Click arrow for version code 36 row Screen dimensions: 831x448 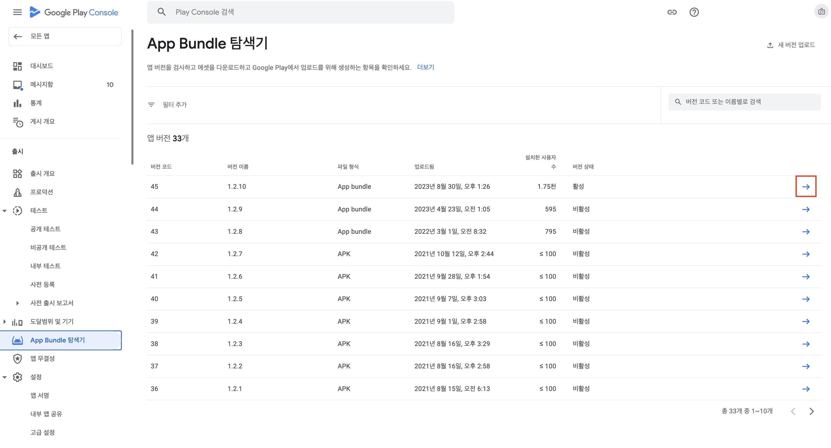click(x=806, y=389)
